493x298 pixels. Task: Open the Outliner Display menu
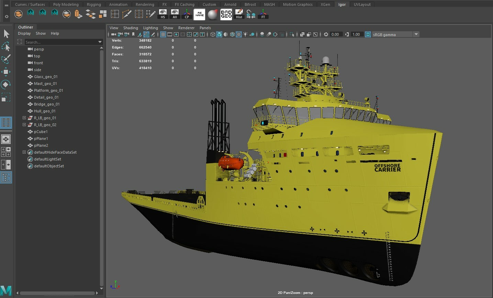tap(24, 33)
